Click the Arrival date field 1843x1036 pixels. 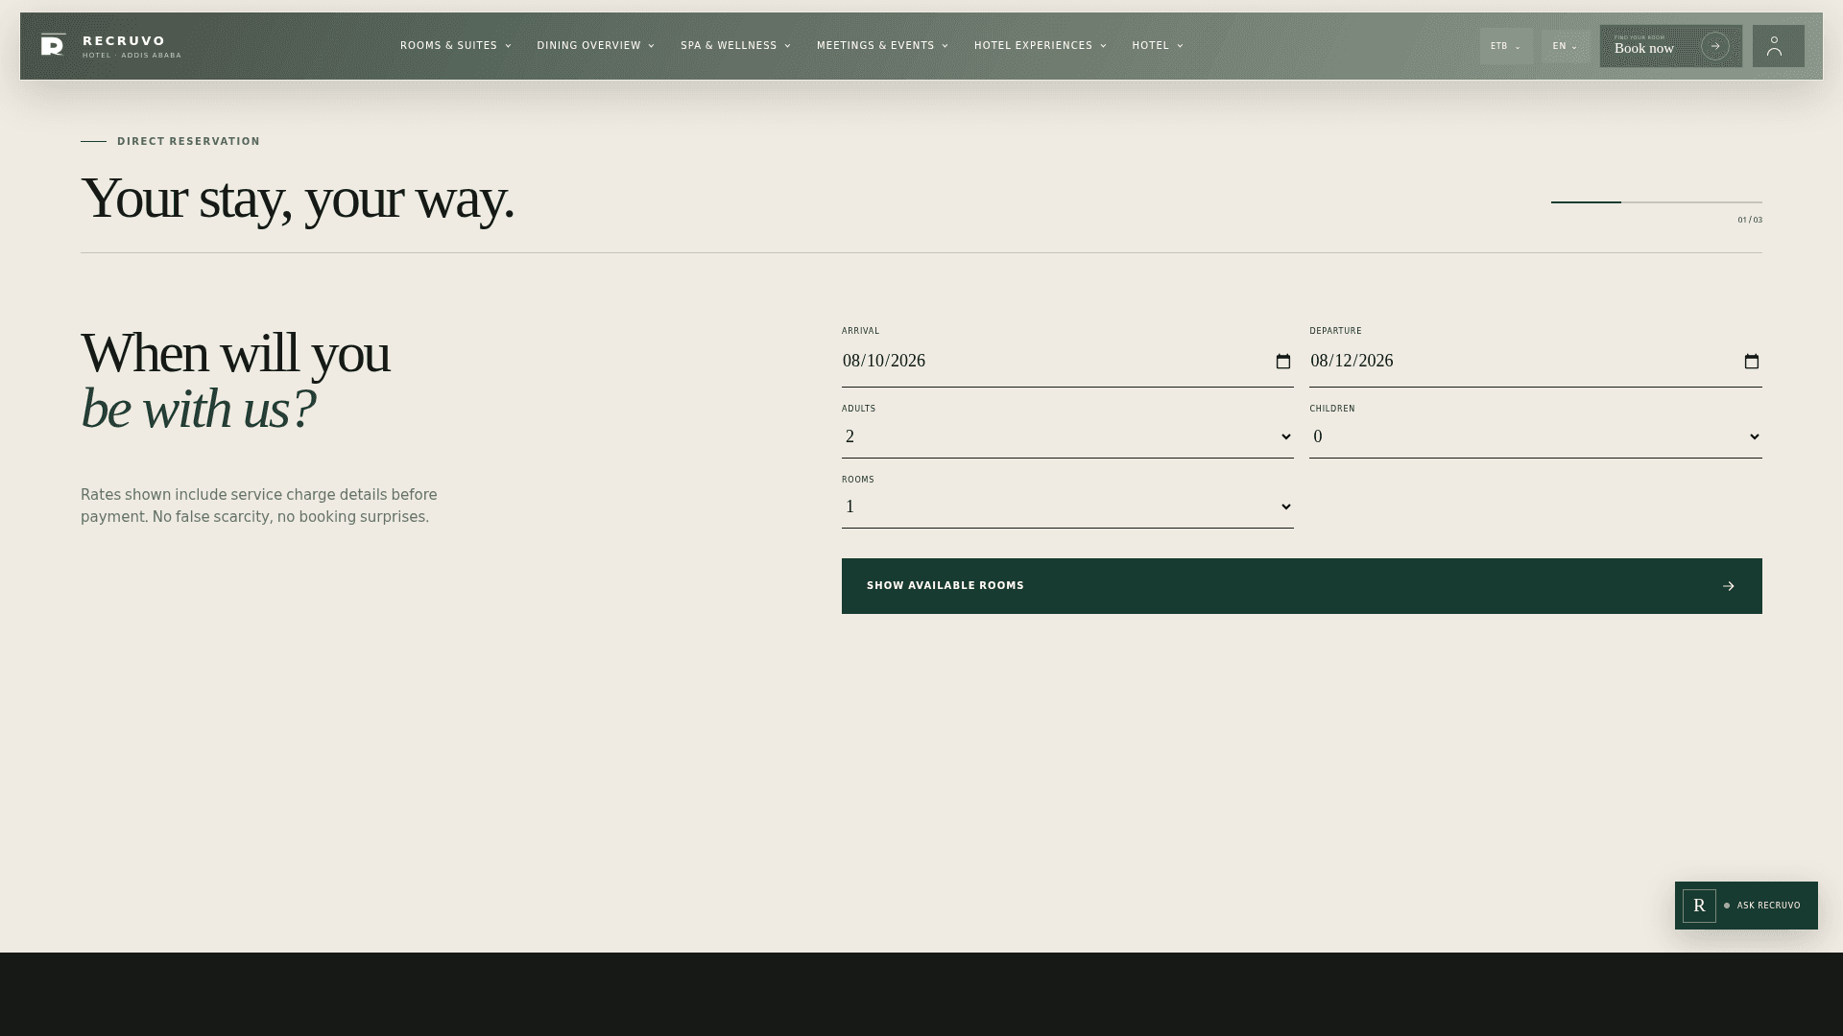pyautogui.click(x=1067, y=362)
